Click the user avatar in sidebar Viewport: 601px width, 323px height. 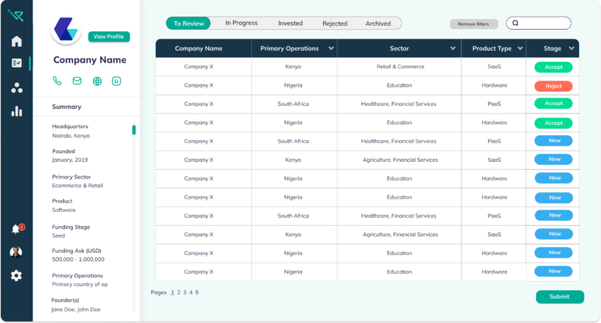pos(16,252)
